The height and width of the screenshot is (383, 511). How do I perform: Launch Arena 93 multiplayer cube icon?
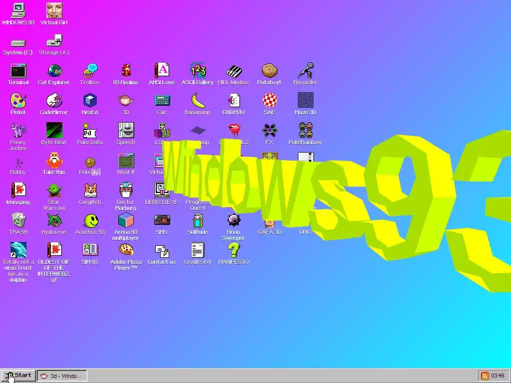126,220
